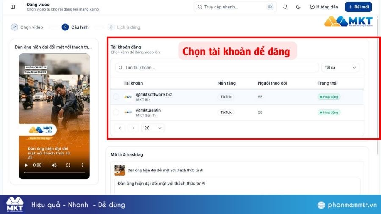381x214 pixels.
Task: Click TikTok badge for @mkt.santin
Action: (x=226, y=112)
